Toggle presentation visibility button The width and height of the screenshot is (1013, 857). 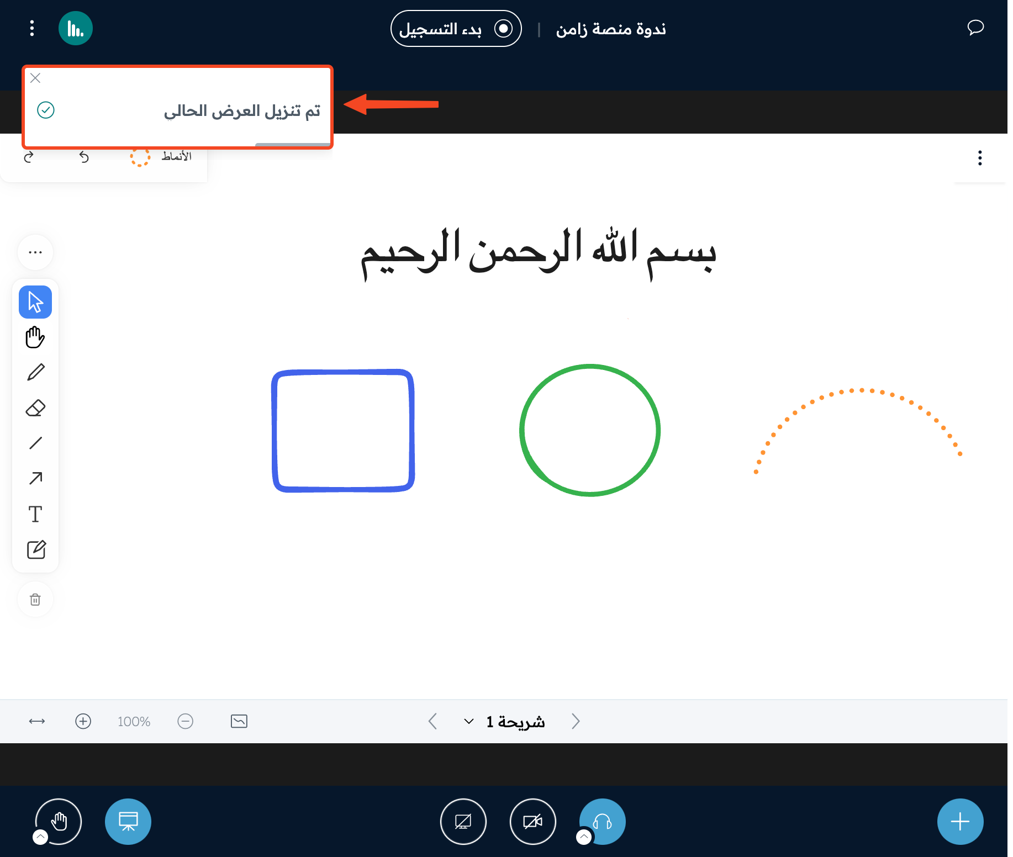point(128,822)
